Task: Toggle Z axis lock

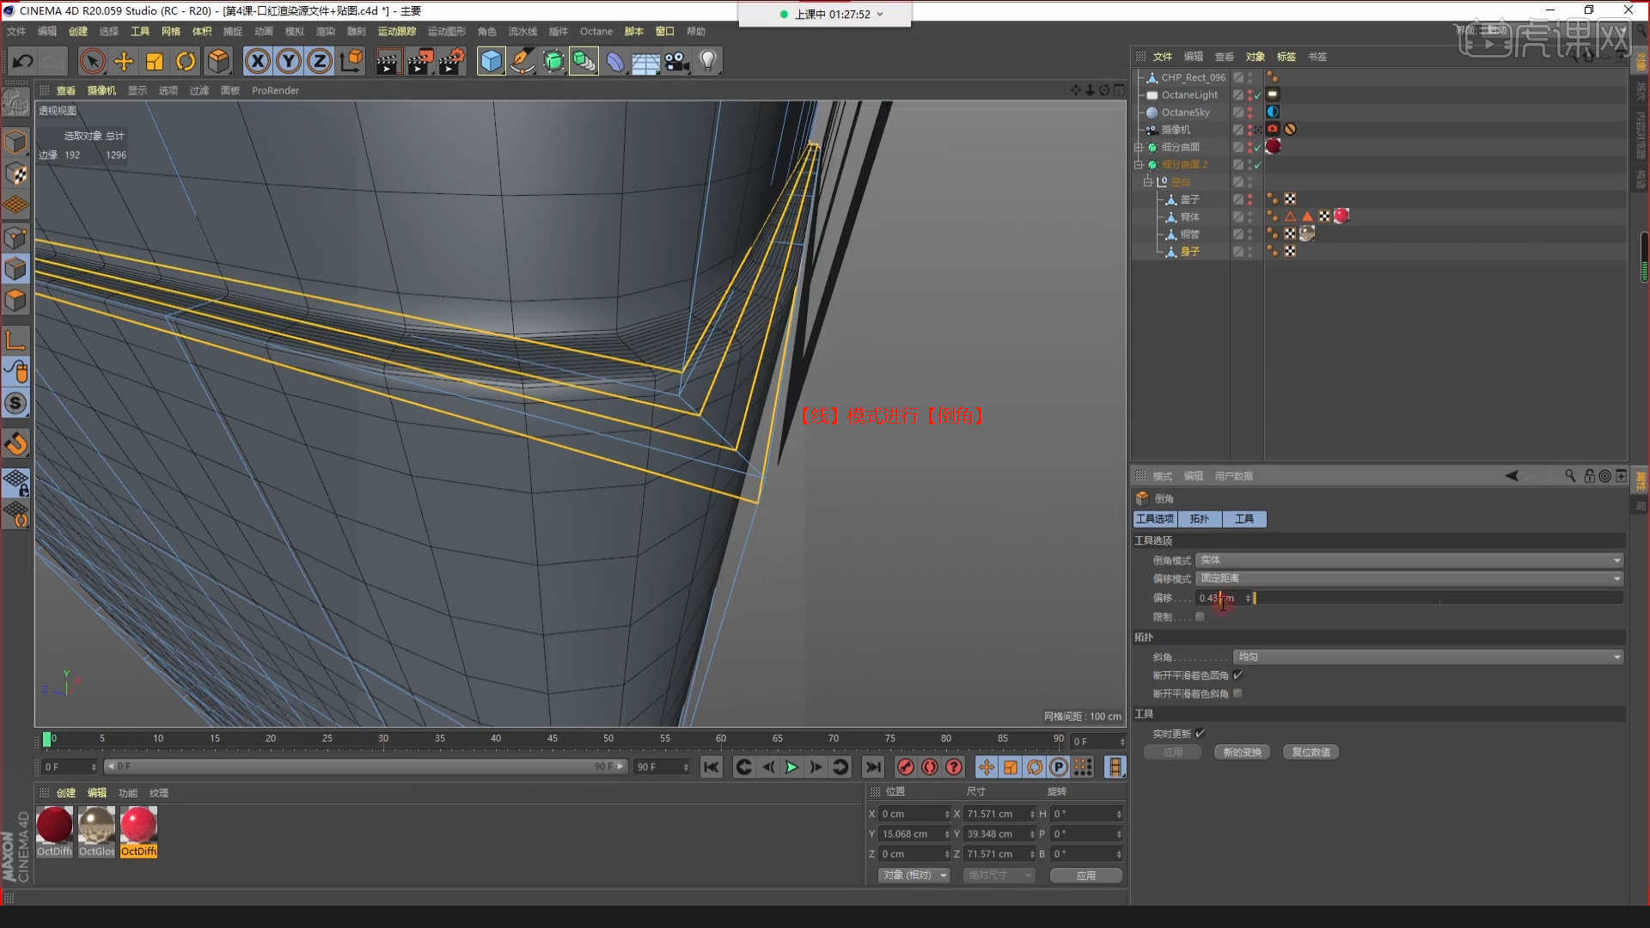Action: pos(320,61)
